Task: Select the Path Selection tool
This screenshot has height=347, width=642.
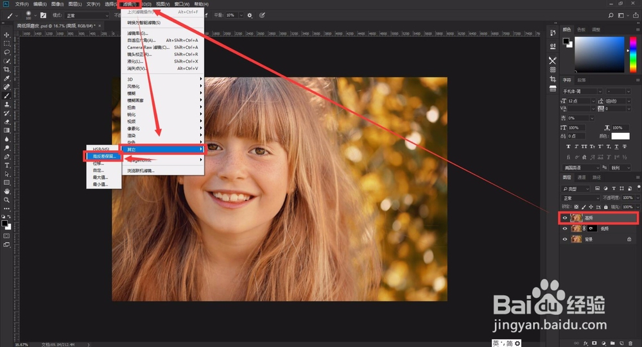Action: coord(6,174)
